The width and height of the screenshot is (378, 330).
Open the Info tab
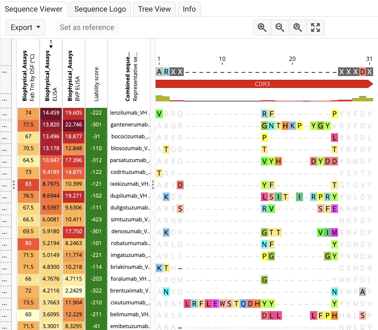(x=189, y=9)
